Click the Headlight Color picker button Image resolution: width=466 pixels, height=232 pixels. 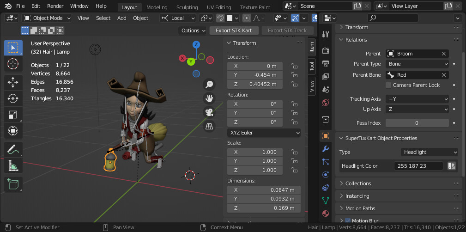(x=452, y=166)
